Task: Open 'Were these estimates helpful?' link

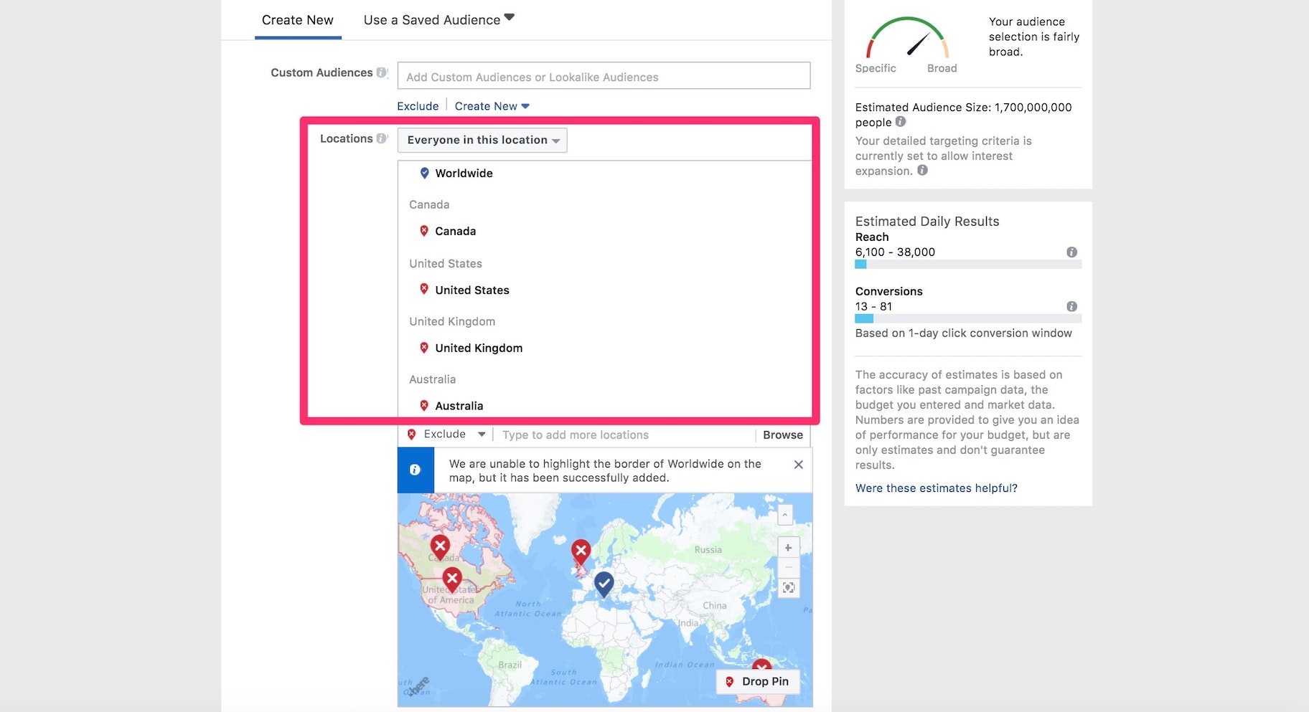Action: coord(936,488)
